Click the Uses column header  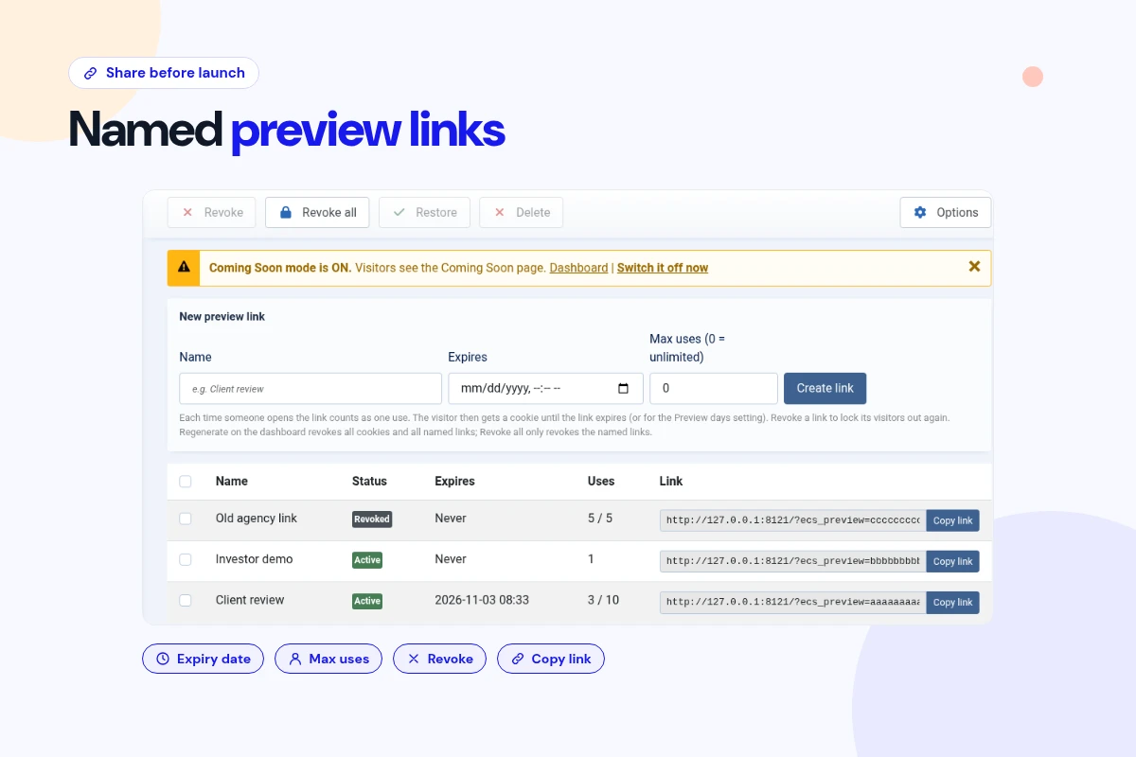tap(601, 482)
